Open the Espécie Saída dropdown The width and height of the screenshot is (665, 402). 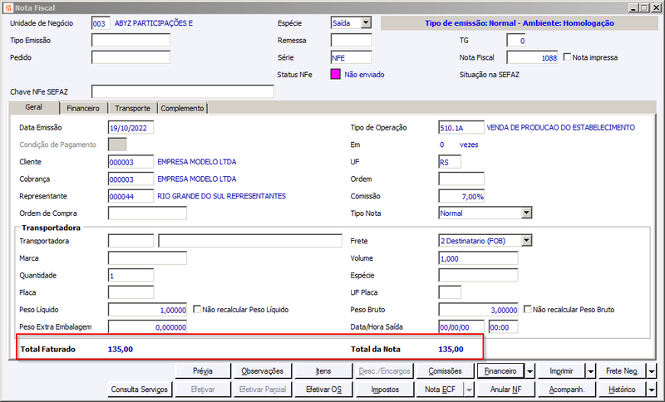(366, 23)
